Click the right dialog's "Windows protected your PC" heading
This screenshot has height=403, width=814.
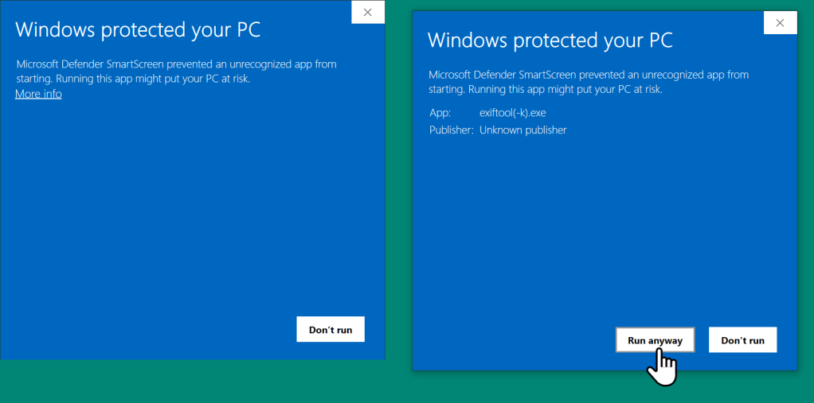click(550, 41)
